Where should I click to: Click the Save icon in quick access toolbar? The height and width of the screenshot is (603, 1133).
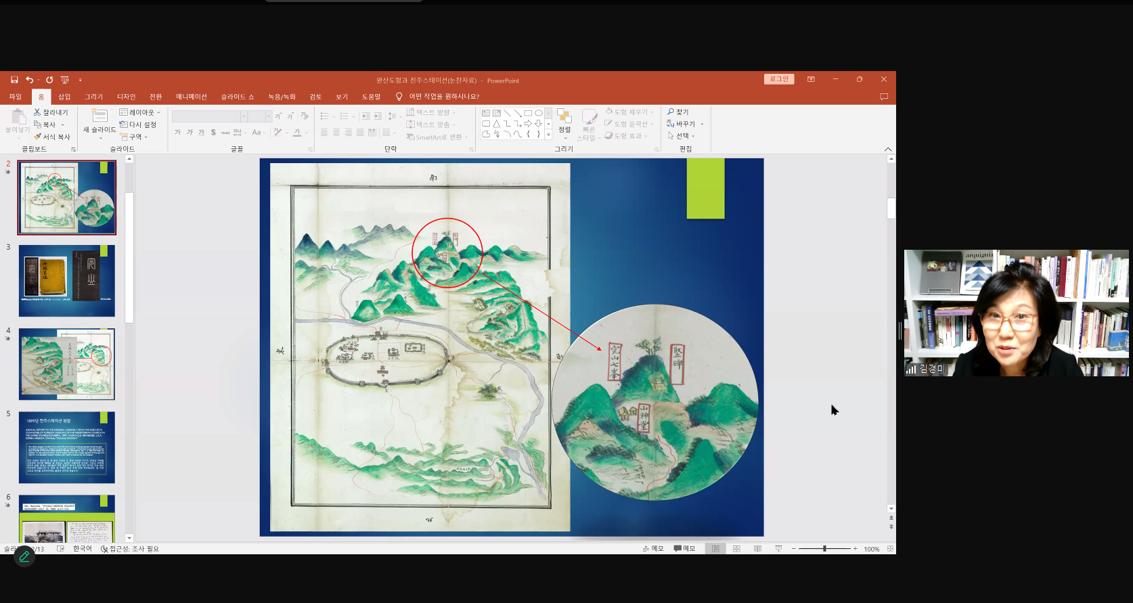point(14,80)
